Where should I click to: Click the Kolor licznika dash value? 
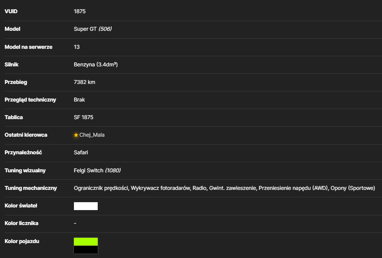pyautogui.click(x=75, y=223)
